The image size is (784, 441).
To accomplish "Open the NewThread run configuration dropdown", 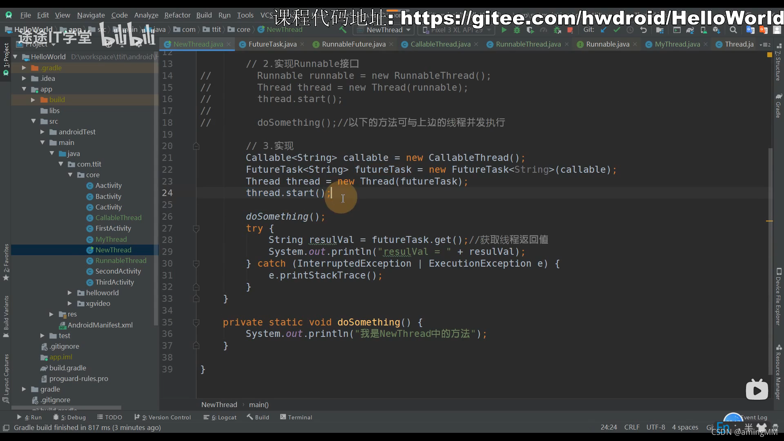I will tap(384, 30).
